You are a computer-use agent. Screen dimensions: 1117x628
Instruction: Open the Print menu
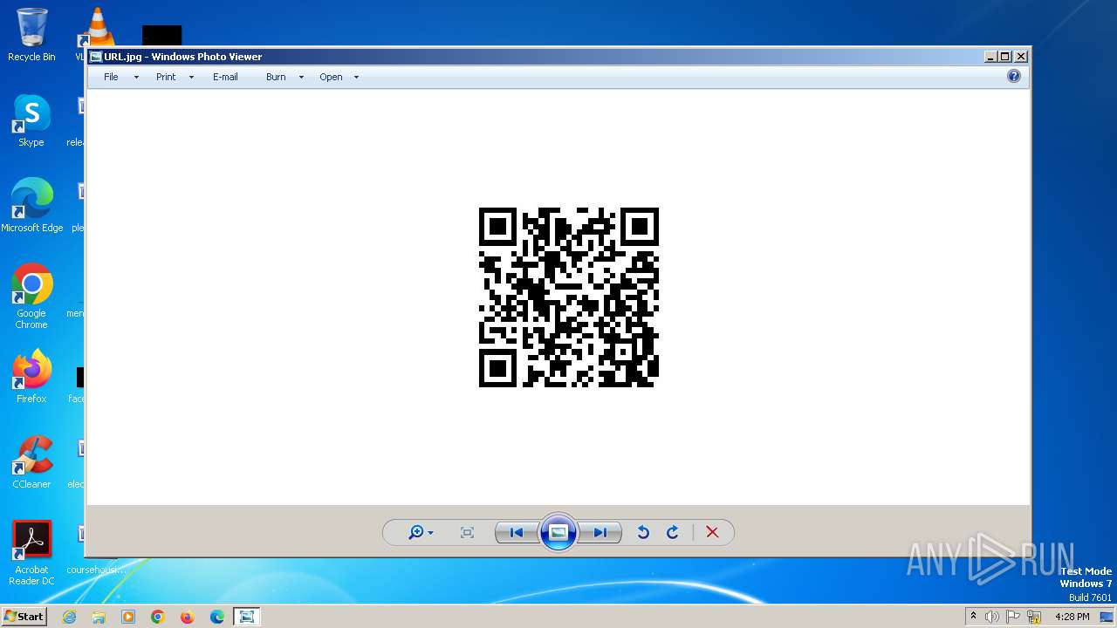pos(166,77)
